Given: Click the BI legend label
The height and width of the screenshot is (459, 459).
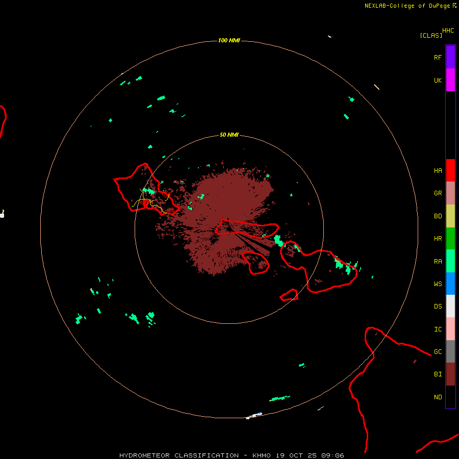Looking at the screenshot, I should coord(438,374).
